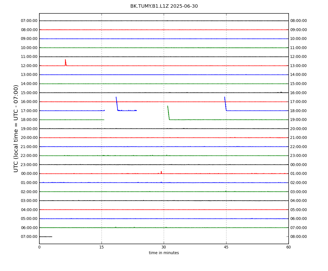This screenshot has height=271, width=328.
Task: Click left-axis time label 00:00:00
Action: coord(29,174)
